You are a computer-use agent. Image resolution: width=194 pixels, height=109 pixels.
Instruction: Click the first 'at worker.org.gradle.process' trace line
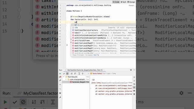point(114,91)
